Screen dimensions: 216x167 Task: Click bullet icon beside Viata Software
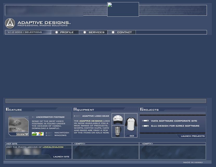145,121
